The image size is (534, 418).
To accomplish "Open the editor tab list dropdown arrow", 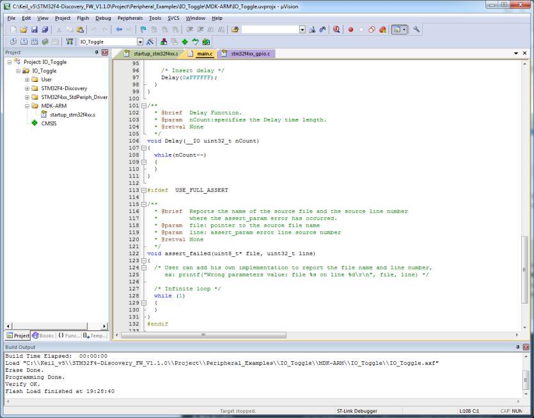I will point(516,54).
